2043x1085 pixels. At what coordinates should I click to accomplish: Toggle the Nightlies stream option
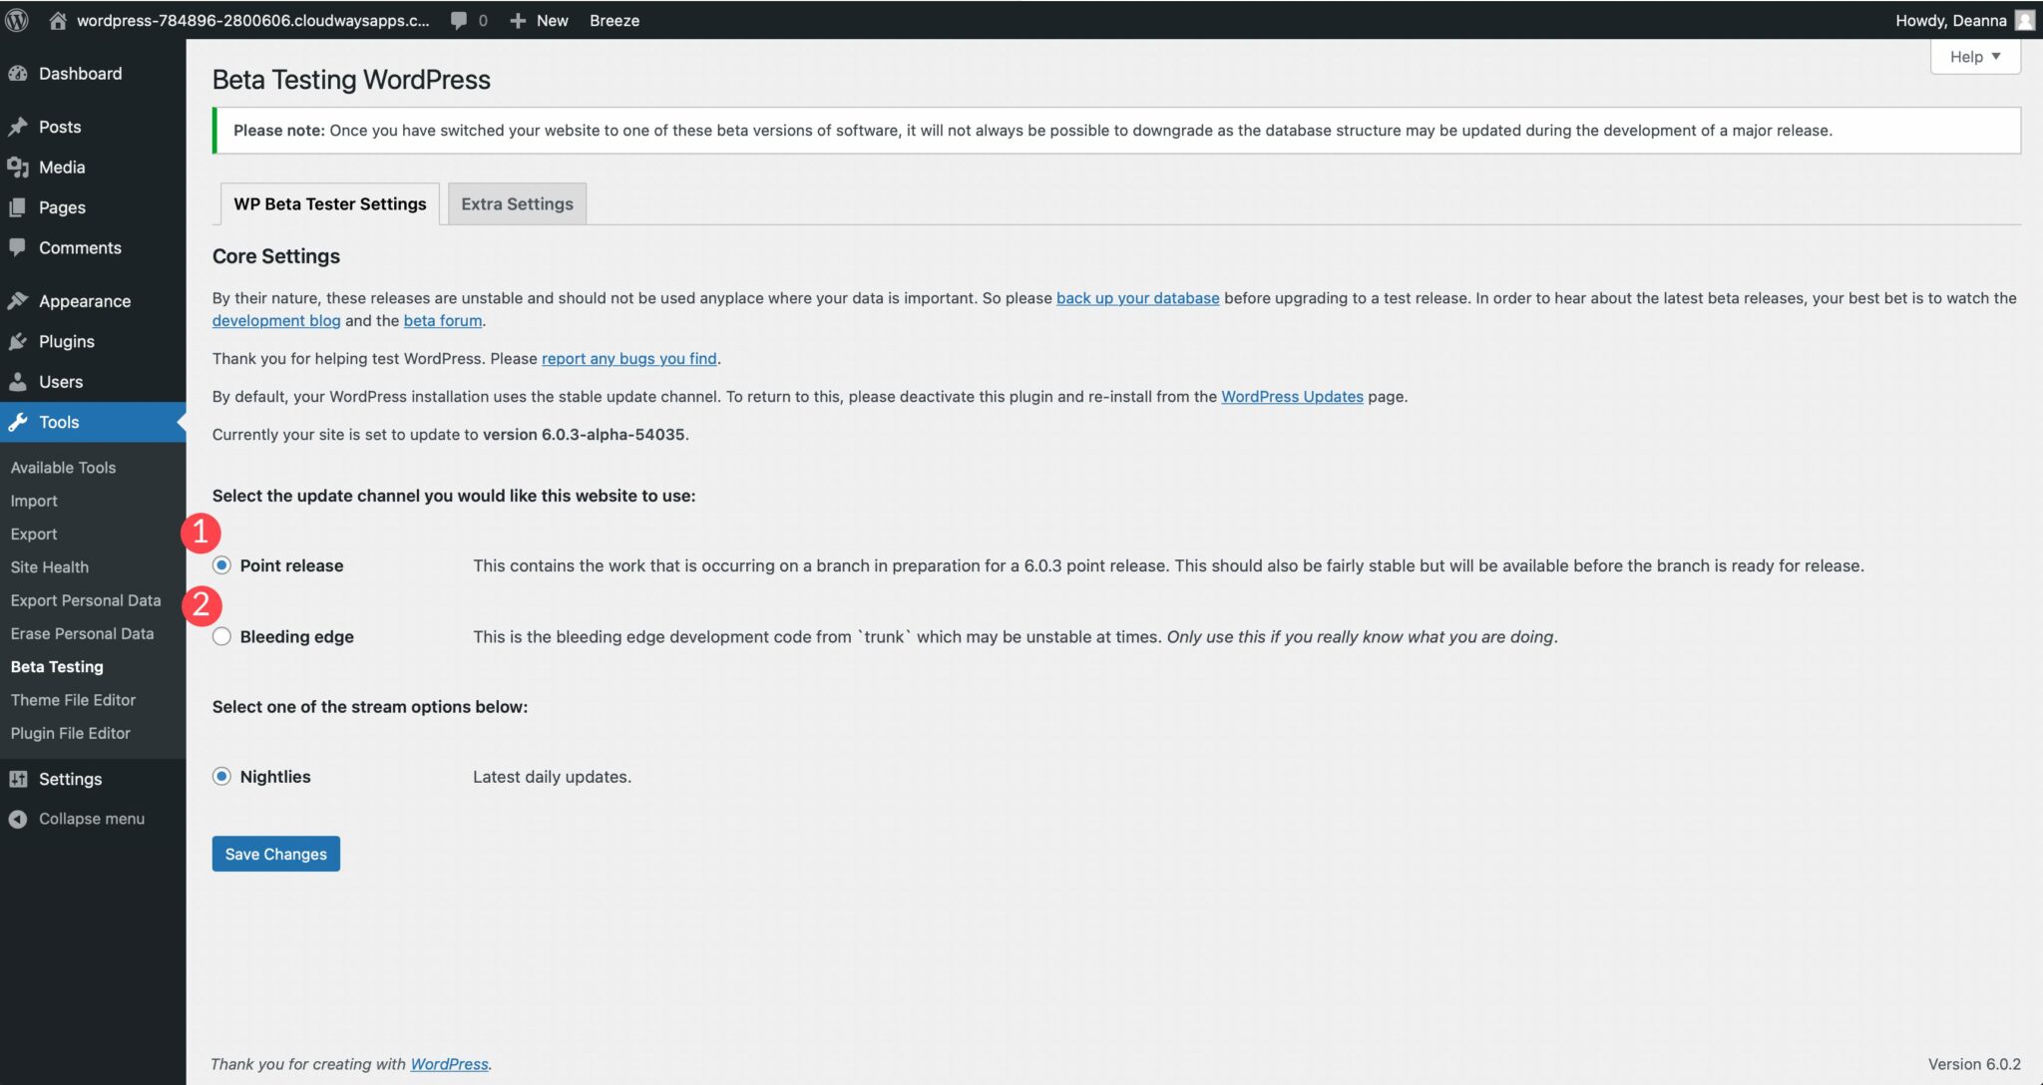tap(220, 776)
